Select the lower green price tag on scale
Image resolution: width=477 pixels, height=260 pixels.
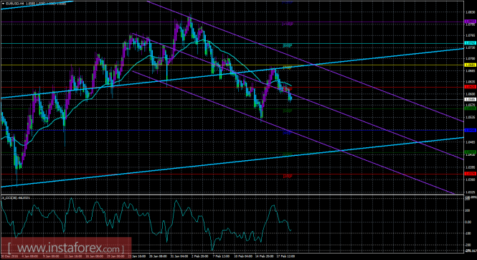tap(470, 152)
